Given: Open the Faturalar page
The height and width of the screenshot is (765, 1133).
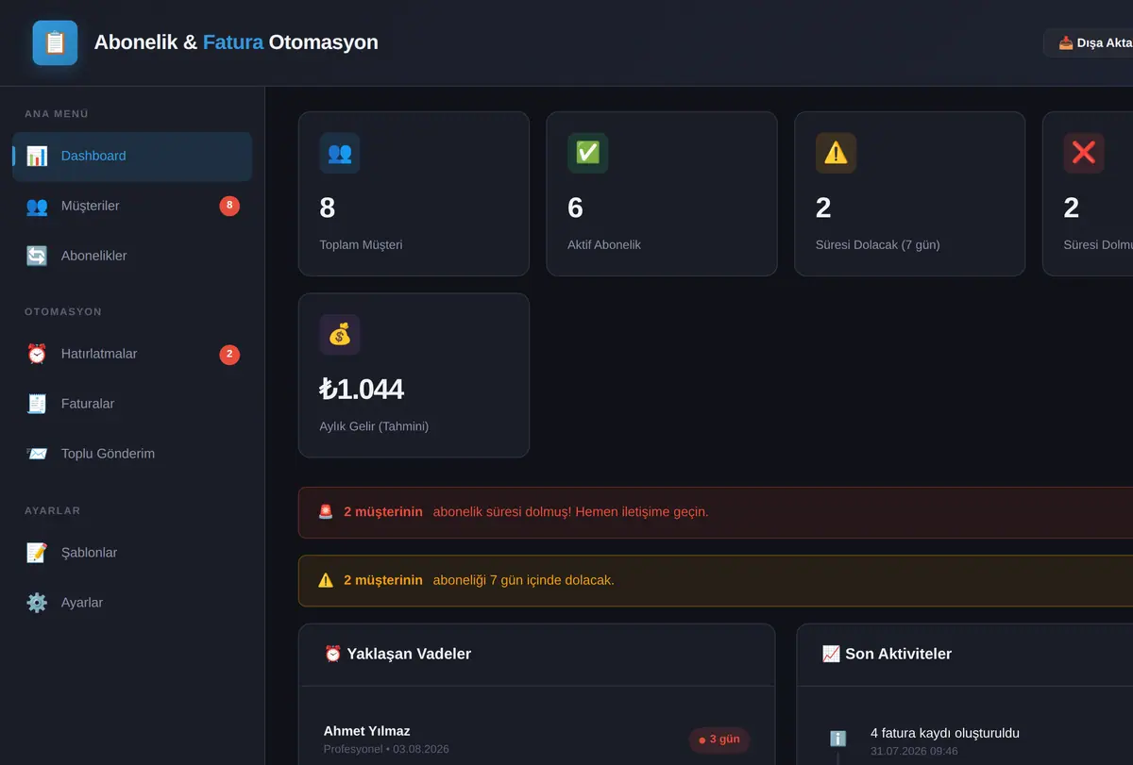Looking at the screenshot, I should [132, 405].
